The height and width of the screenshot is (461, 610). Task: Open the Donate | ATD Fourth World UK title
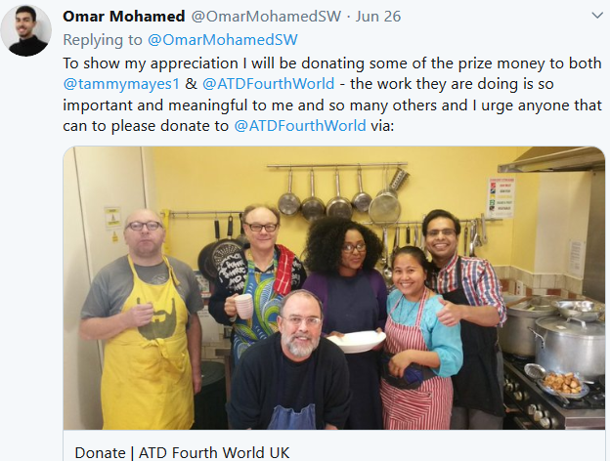click(182, 453)
